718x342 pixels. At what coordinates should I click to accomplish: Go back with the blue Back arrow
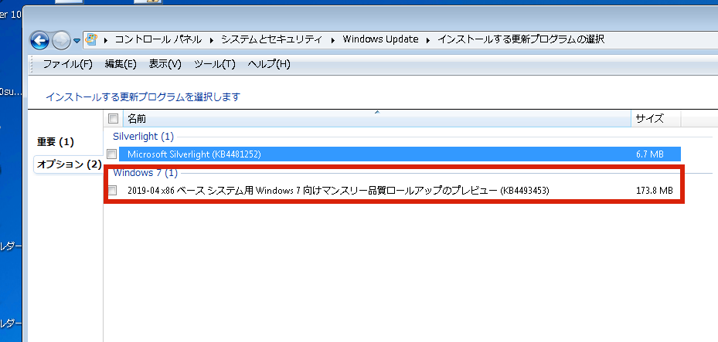click(40, 41)
